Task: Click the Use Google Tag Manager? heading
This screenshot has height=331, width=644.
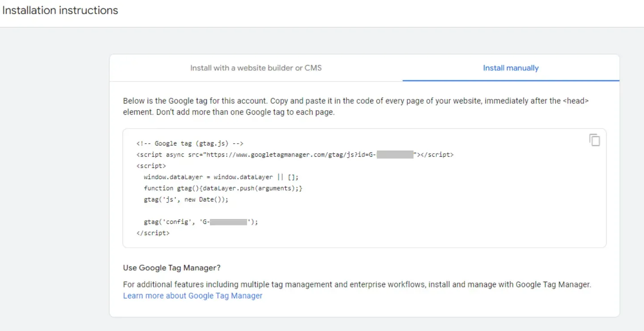Action: (172, 268)
